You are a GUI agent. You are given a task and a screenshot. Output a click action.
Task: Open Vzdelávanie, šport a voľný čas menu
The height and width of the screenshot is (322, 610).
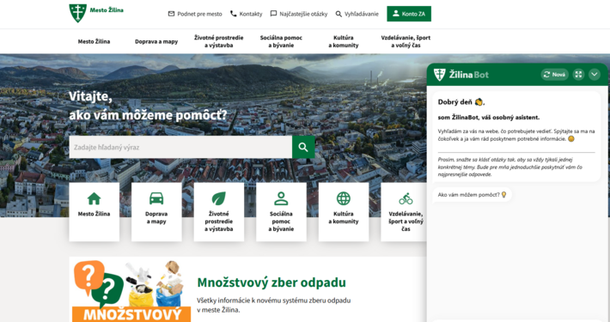406,41
